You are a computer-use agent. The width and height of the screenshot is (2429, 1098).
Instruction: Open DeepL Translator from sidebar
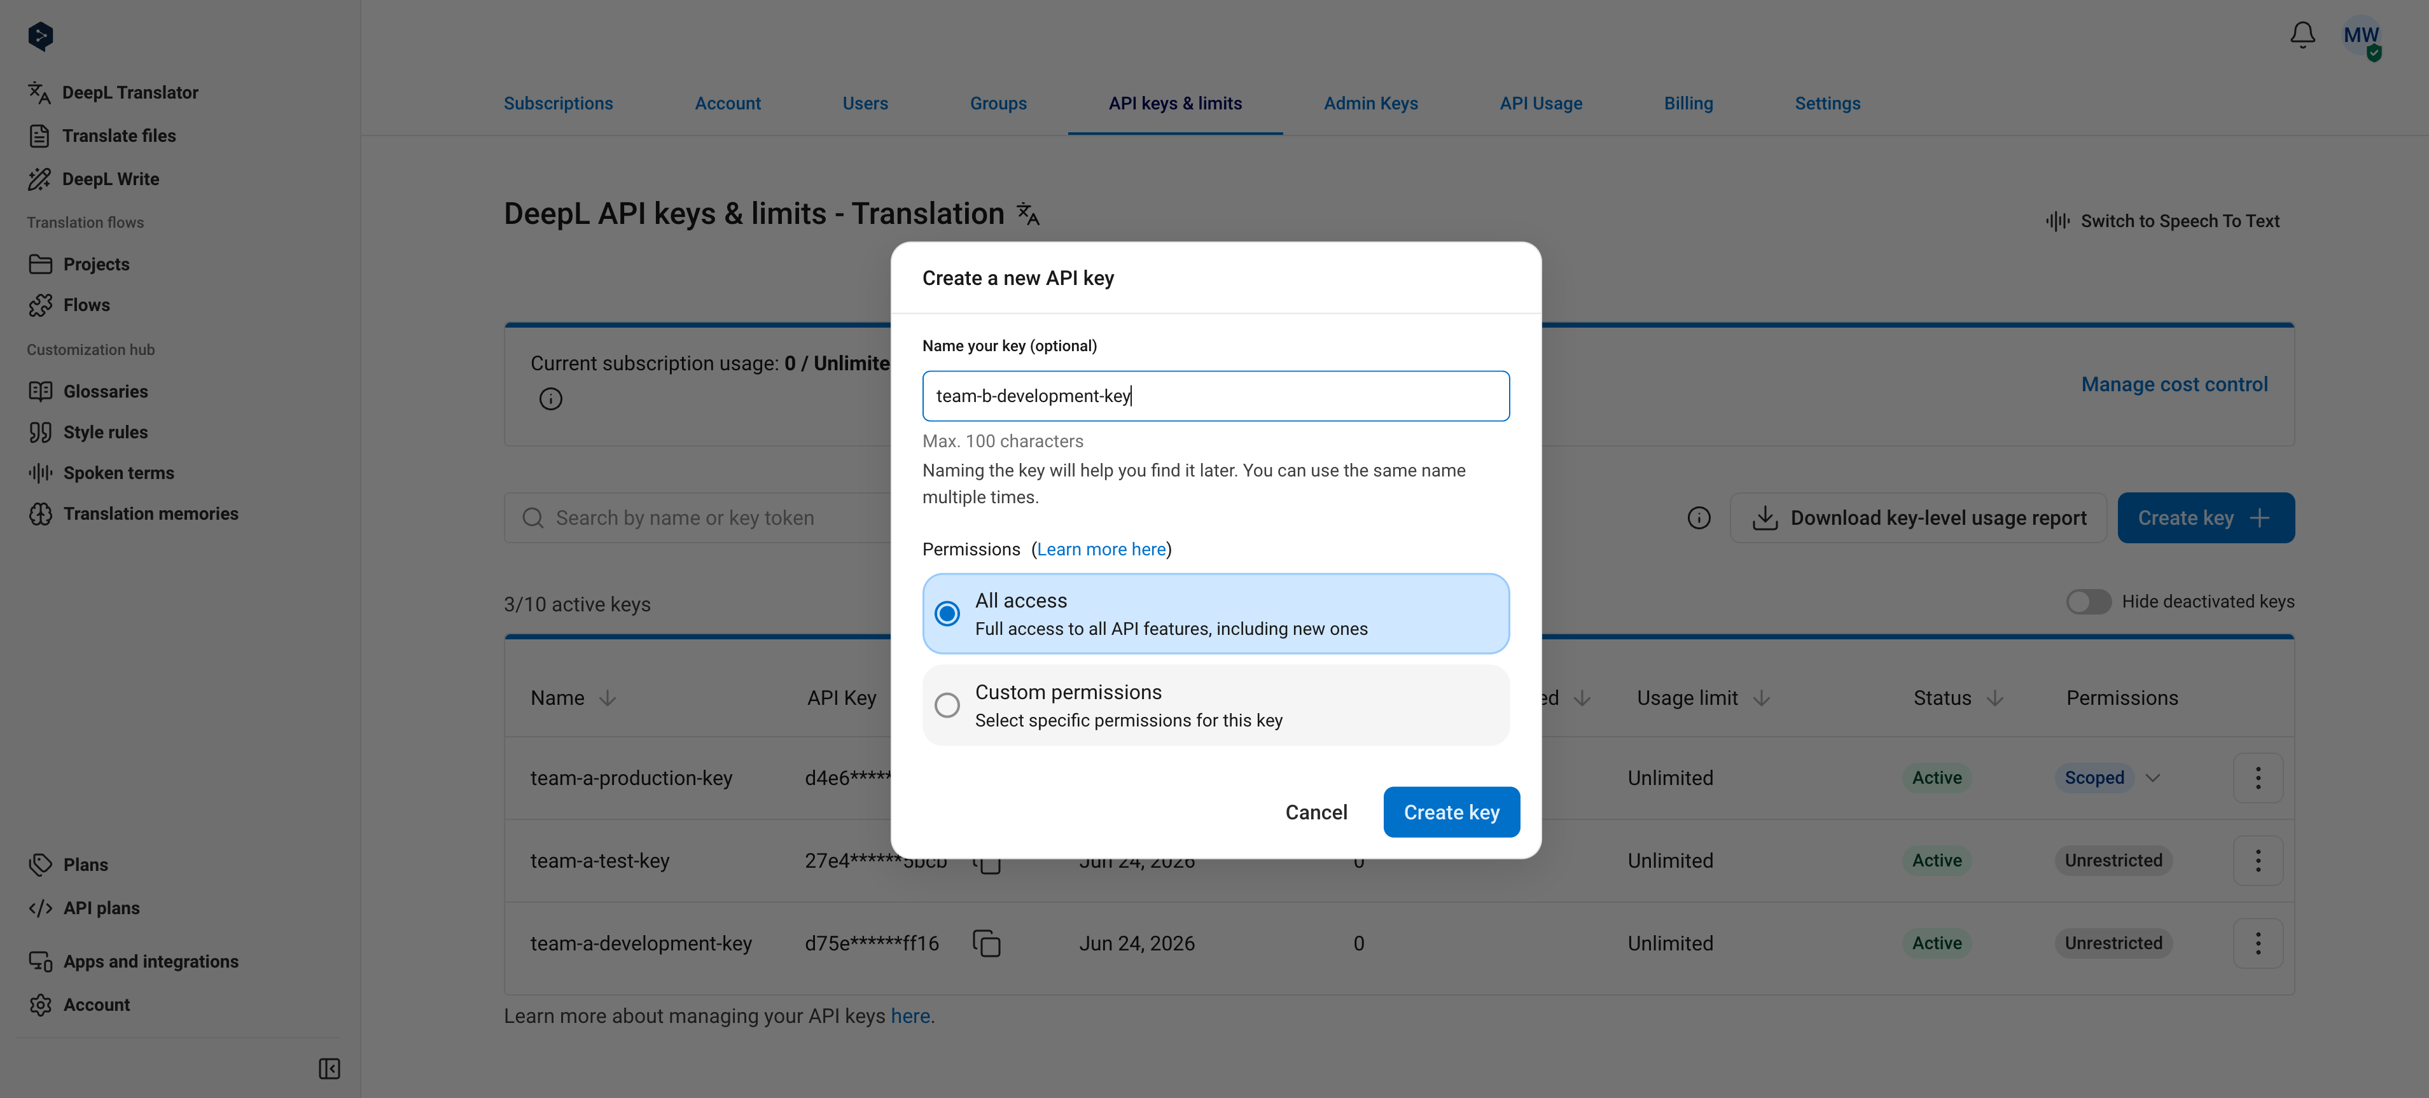pos(113,92)
